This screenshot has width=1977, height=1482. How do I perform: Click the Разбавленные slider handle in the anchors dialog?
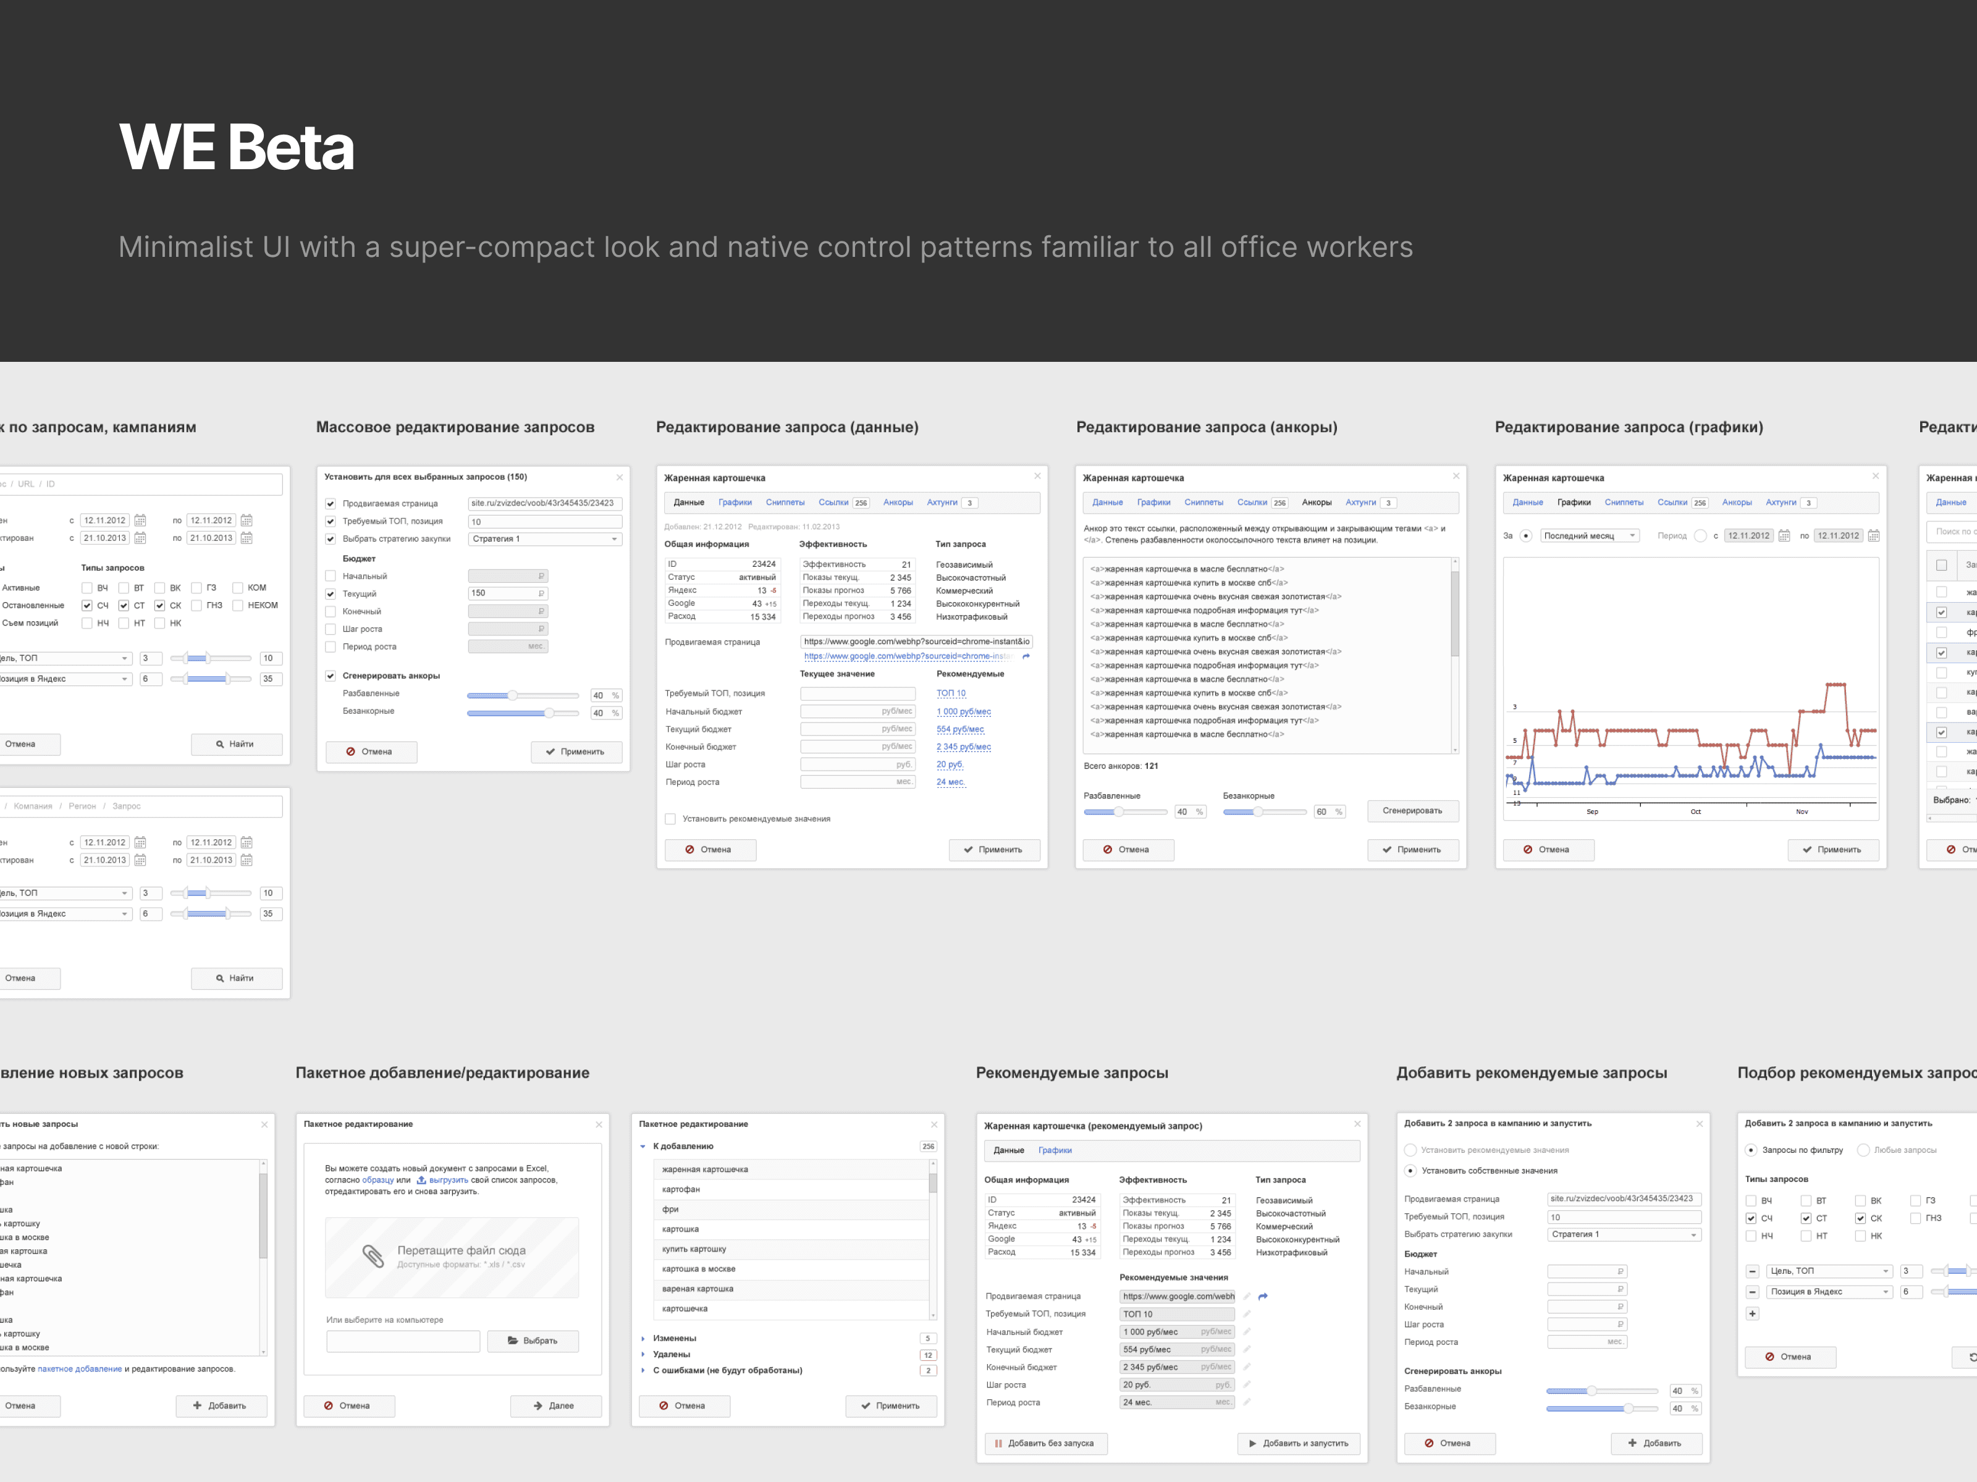tap(1118, 812)
